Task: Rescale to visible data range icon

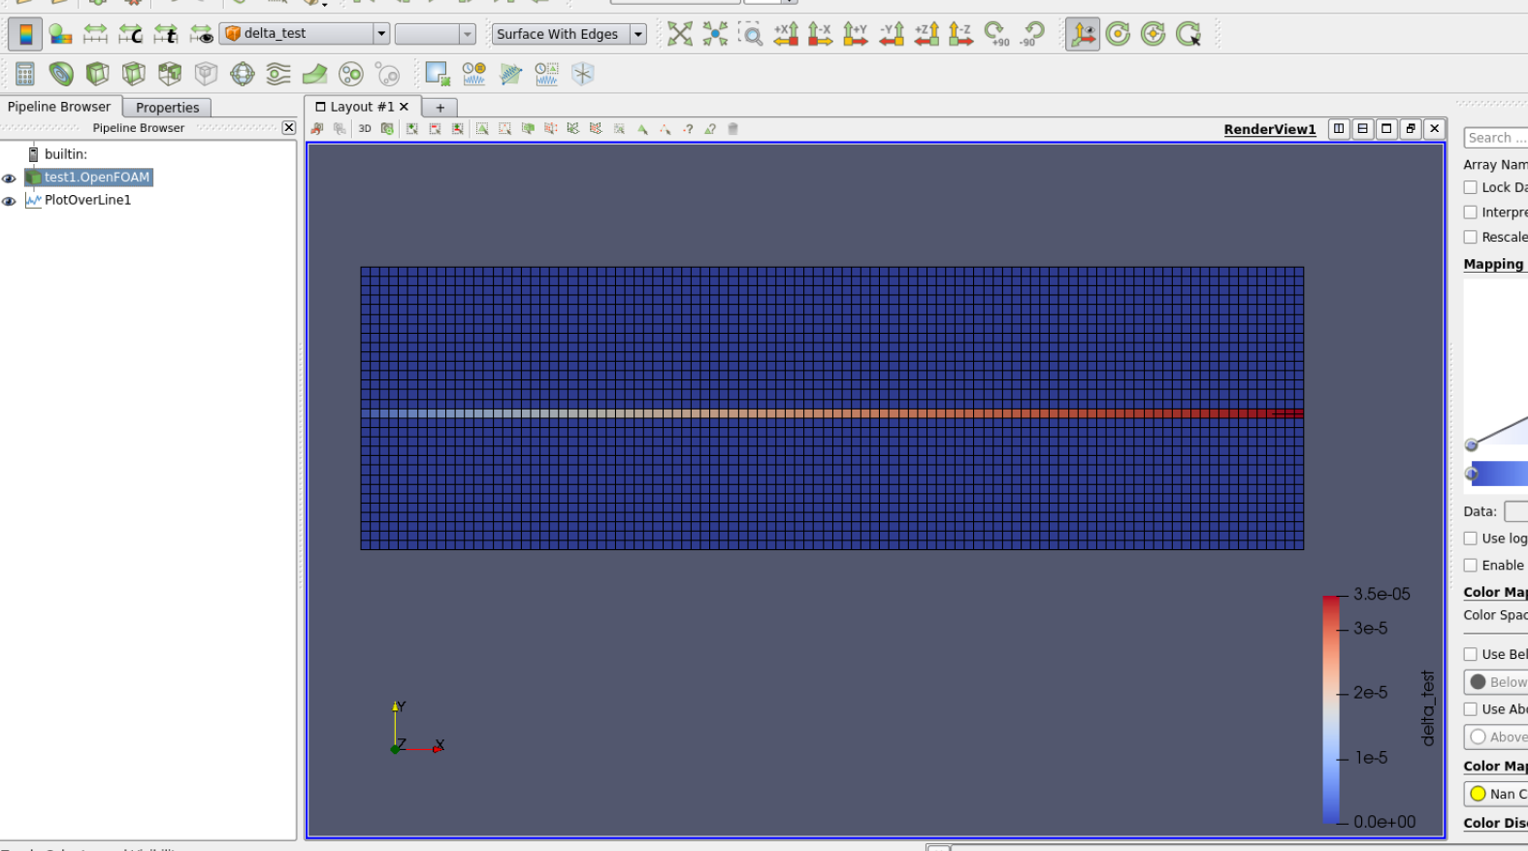Action: (201, 34)
